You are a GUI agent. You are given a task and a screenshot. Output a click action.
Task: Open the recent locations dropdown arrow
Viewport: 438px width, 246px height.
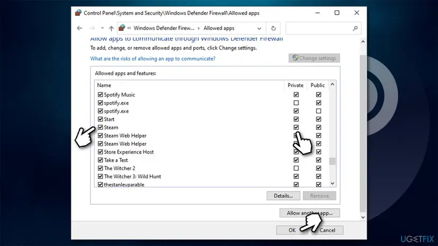pos(102,28)
